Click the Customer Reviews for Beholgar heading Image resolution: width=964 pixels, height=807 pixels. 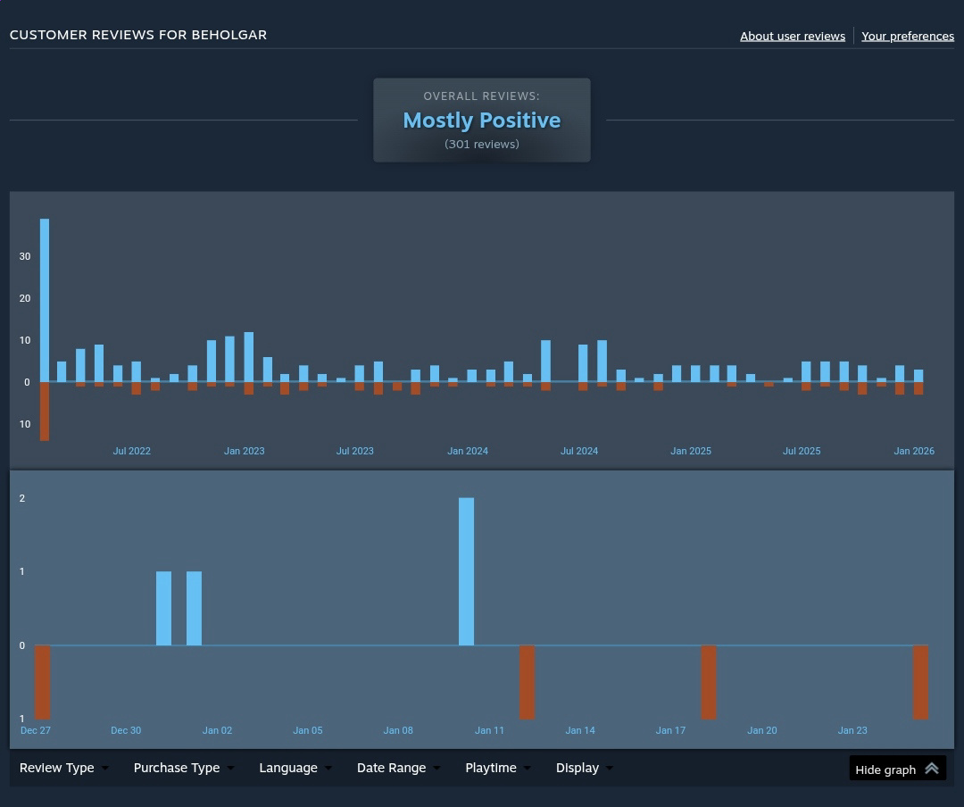click(138, 35)
